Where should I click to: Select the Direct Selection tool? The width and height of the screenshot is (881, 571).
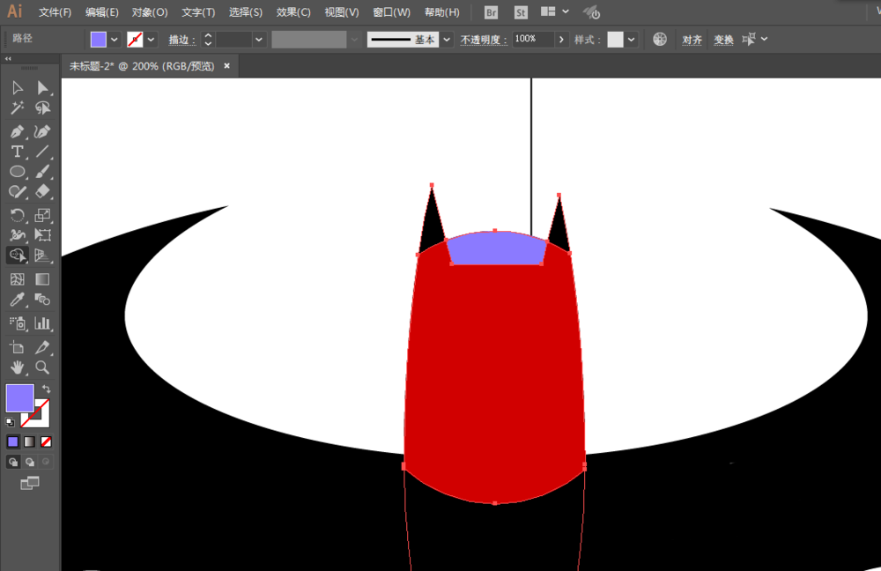[x=42, y=87]
